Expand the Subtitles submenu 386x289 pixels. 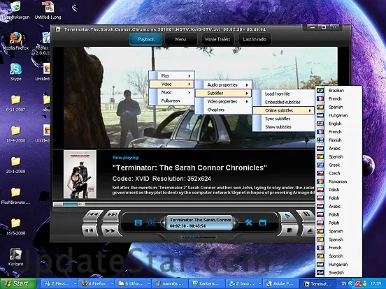pyautogui.click(x=224, y=93)
